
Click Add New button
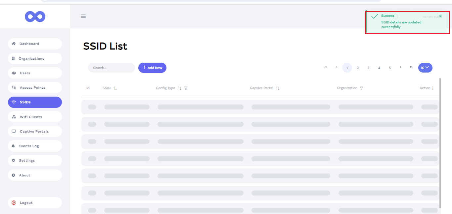(x=152, y=68)
